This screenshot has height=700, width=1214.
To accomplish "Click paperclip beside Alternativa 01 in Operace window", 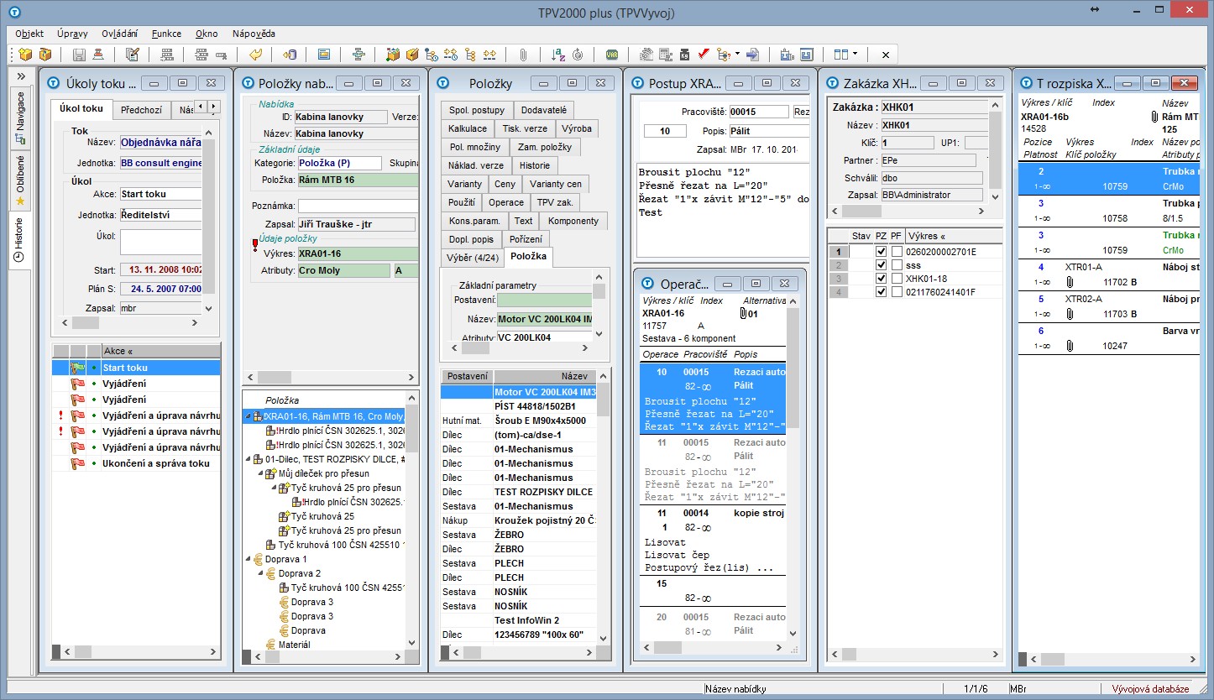I will click(744, 314).
